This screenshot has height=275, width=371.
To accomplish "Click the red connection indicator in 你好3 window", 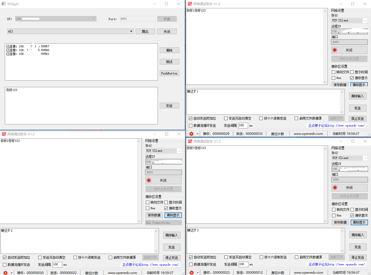I will (335, 188).
